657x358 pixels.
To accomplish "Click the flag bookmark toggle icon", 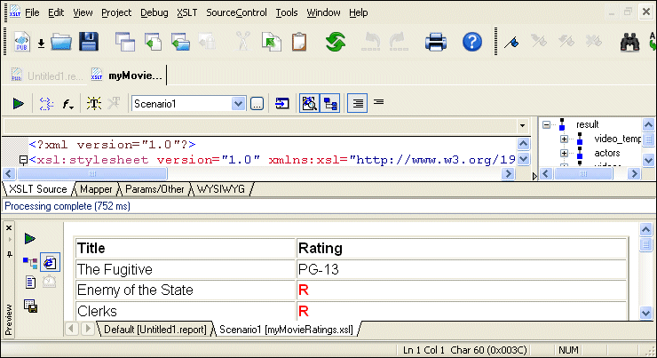I will point(511,42).
